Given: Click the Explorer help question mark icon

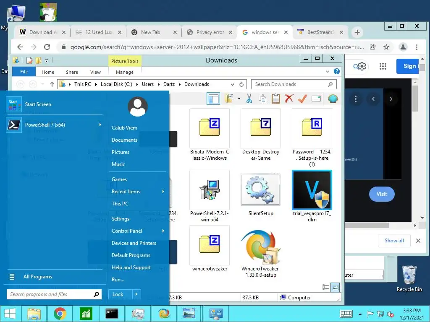Looking at the screenshot, I should click(337, 71).
